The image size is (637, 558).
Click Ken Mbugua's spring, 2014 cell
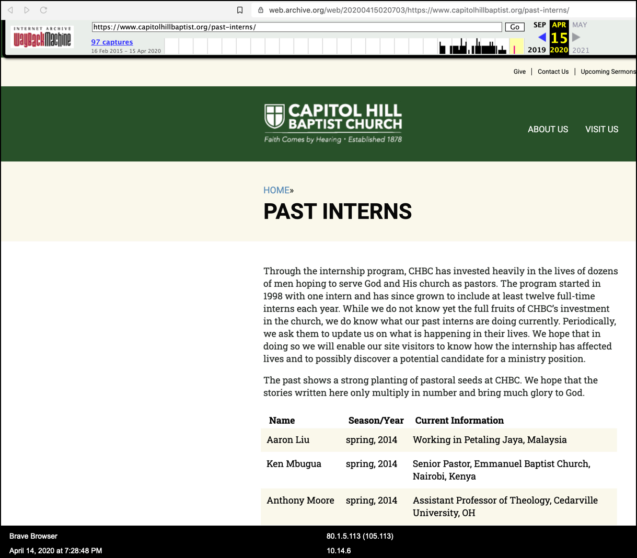[x=372, y=464]
